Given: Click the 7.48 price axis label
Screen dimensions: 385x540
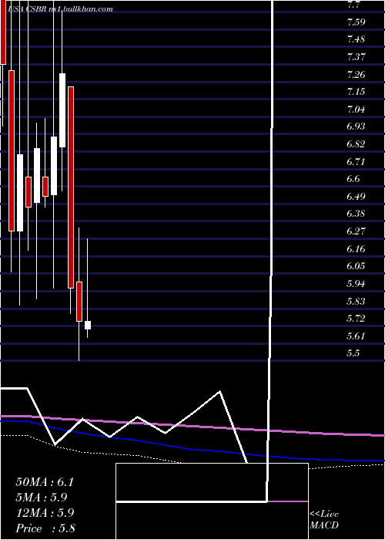Looking at the screenshot, I should 356,39.
